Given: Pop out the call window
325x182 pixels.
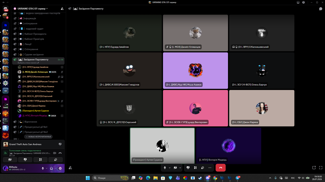Looking at the screenshot, I should tap(314, 168).
